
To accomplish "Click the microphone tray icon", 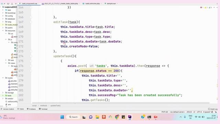I will point(185,117).
